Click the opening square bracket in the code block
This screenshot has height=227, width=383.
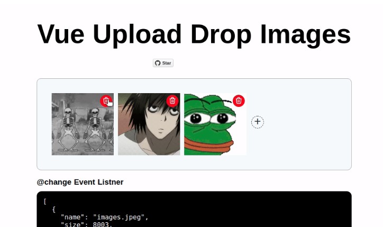45,202
